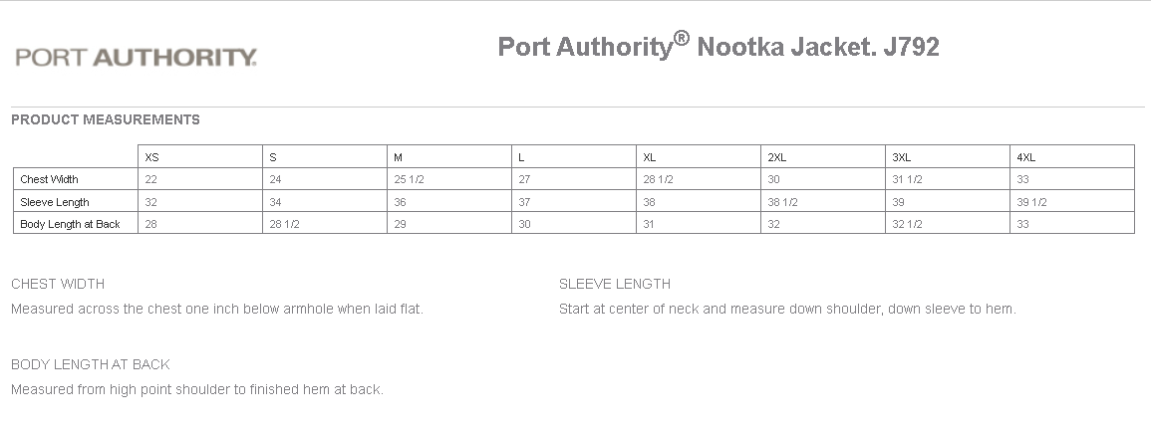Click the Chest Width row label
1151x433 pixels.
coord(49,179)
